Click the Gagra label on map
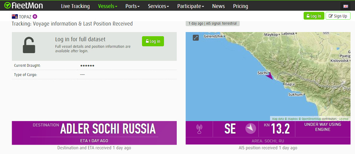Viewport: 355px width, 154px height. [290, 84]
